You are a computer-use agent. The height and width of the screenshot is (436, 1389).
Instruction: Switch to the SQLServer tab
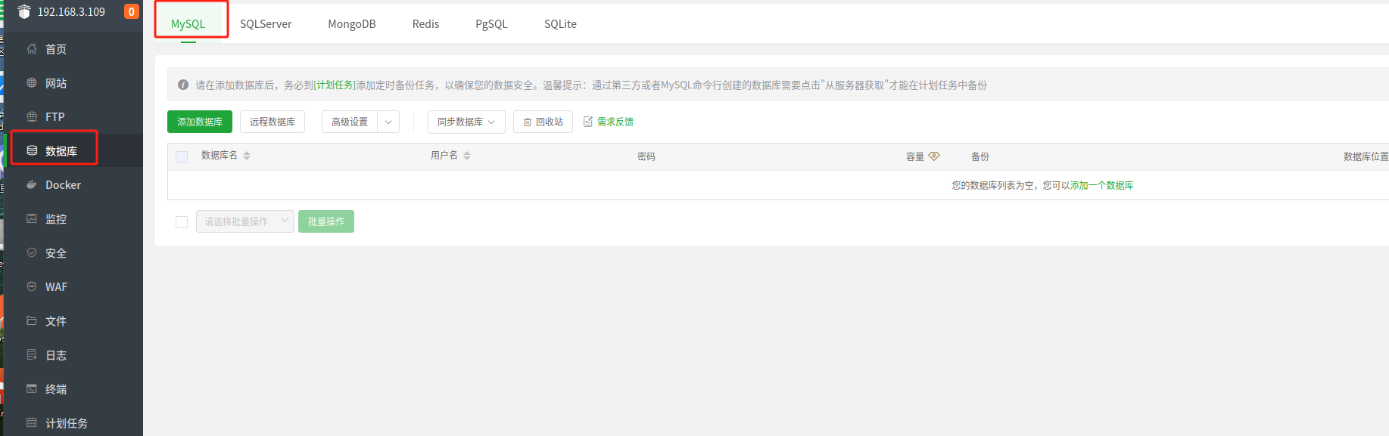[266, 24]
